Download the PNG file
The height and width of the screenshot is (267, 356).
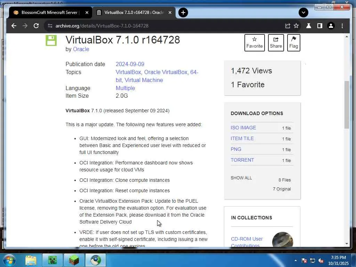point(236,149)
